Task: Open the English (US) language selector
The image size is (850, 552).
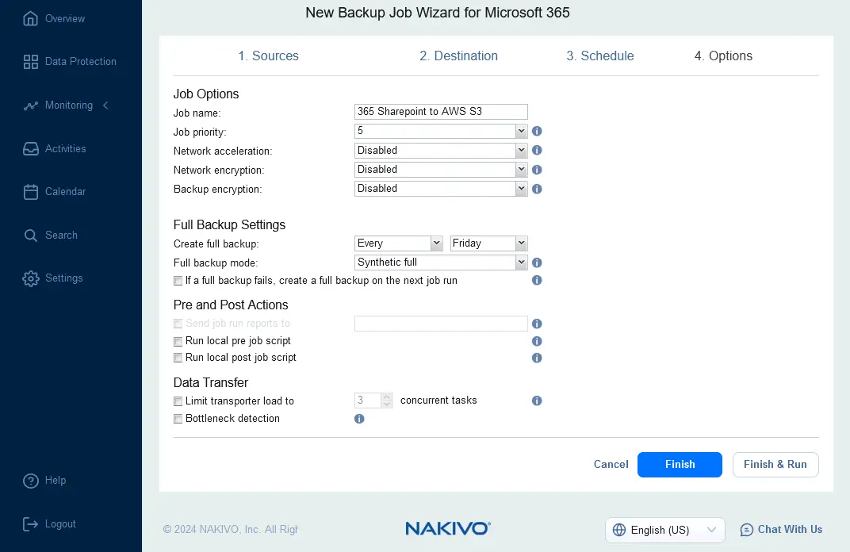Action: 664,530
